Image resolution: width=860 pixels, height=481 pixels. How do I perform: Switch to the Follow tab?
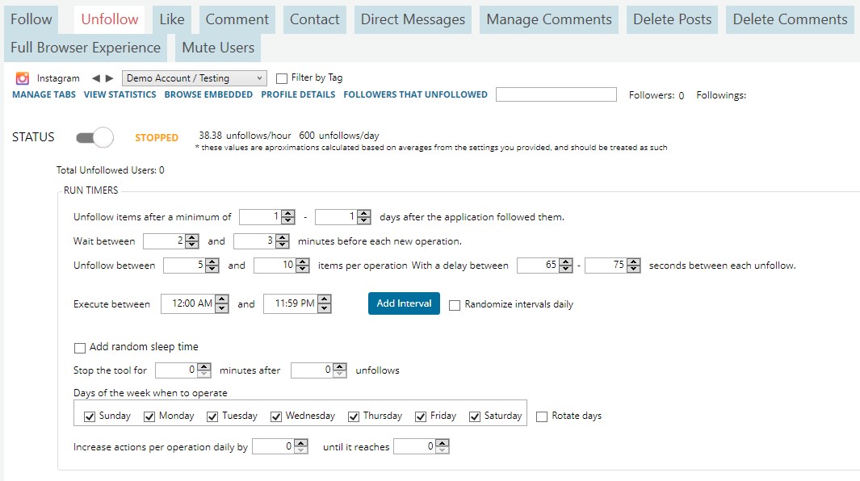[31, 19]
